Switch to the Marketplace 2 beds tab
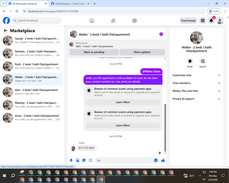This screenshot has width=229, height=183. [x=70, y=4]
